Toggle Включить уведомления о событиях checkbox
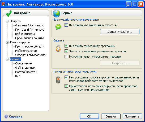This screenshot has height=122, width=145. (x=66, y=25)
